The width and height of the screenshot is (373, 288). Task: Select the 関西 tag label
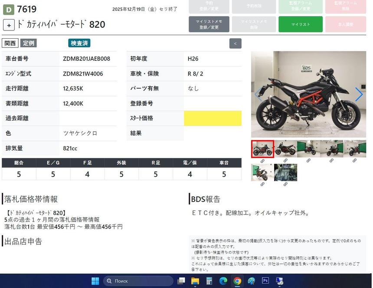[x=10, y=43]
